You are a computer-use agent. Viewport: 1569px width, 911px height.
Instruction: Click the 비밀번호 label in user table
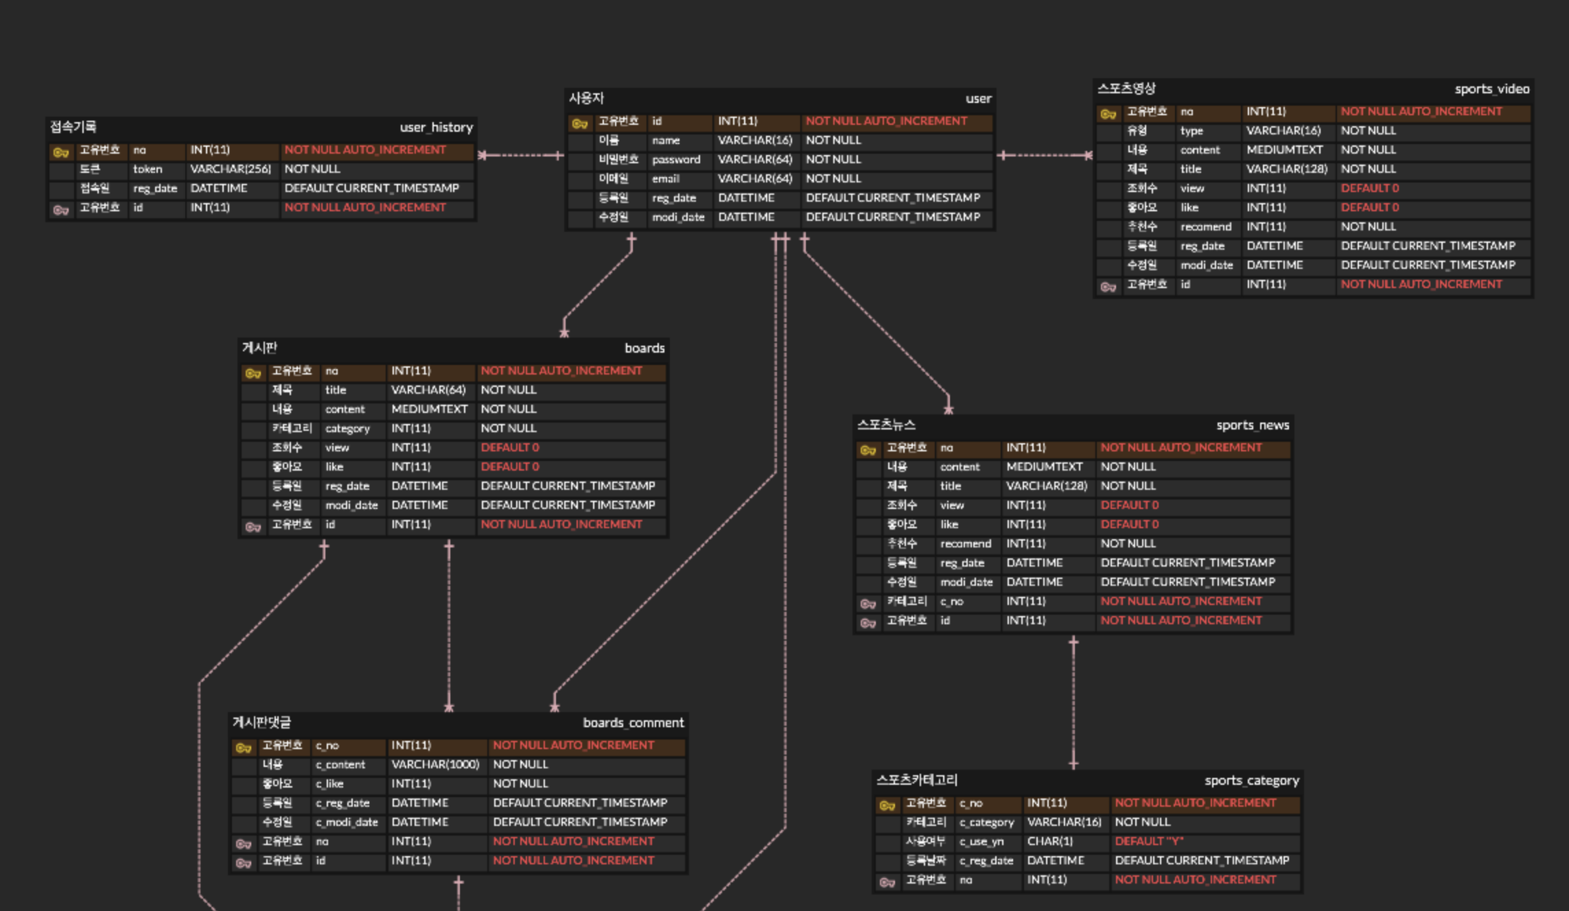coord(618,159)
